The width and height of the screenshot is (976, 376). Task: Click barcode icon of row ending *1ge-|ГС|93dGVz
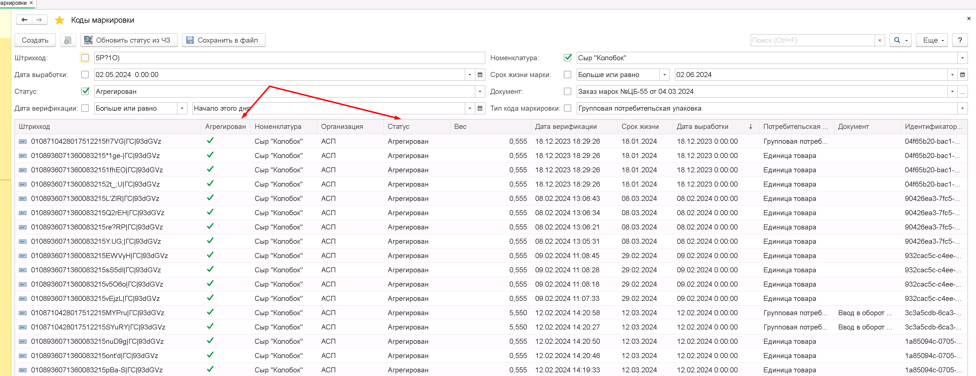[x=23, y=156]
